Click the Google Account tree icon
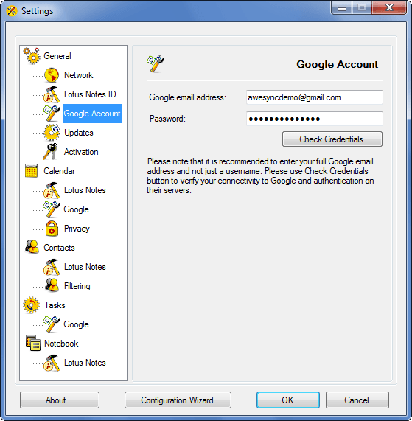Image resolution: width=412 pixels, height=421 pixels. tap(52, 114)
